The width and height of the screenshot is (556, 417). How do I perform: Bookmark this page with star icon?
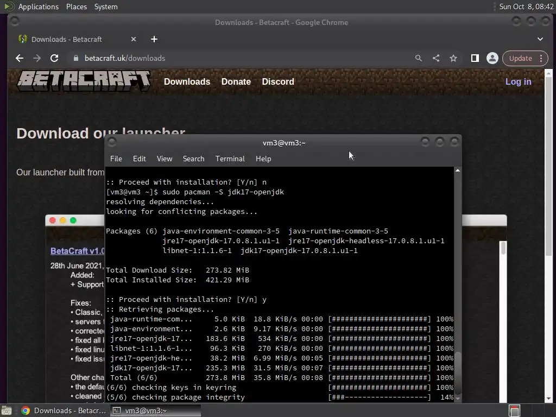click(453, 58)
